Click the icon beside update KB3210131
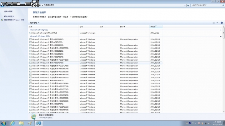The height and width of the screenshot is (126, 225). [30, 51]
